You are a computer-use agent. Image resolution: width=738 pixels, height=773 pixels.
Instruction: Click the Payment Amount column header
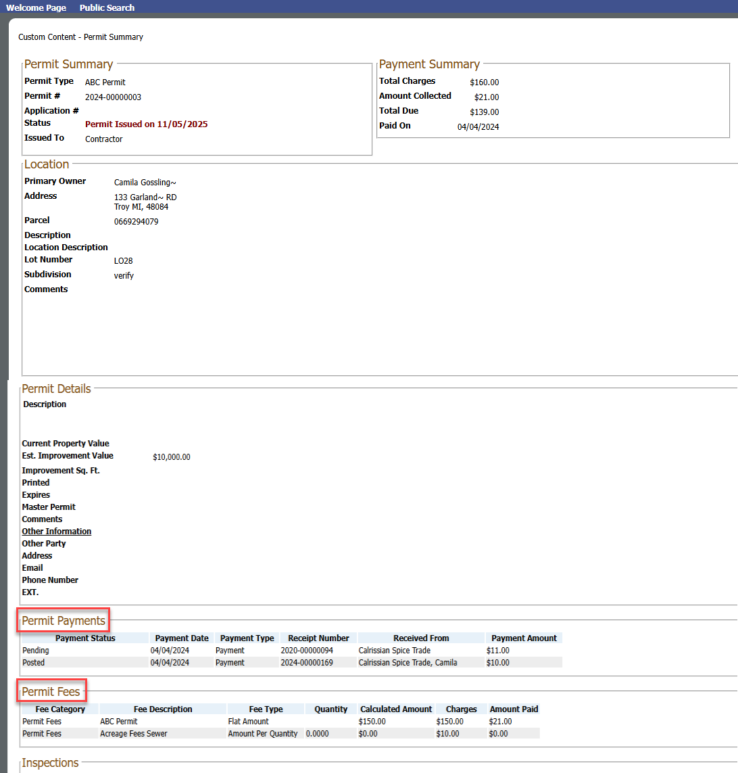tap(524, 638)
